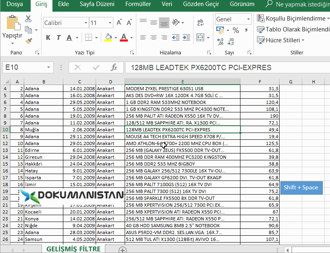Open the Dosya tab
The image size is (330, 253).
pyautogui.click(x=15, y=4)
